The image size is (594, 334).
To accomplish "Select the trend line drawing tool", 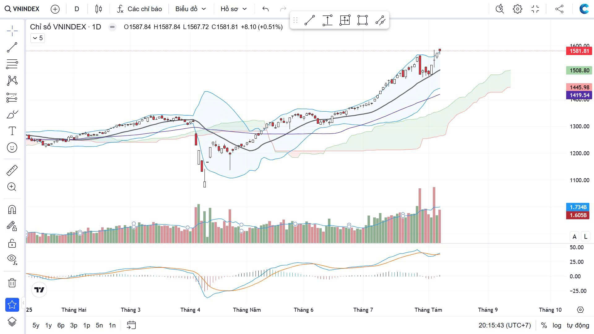I will pyautogui.click(x=12, y=47).
